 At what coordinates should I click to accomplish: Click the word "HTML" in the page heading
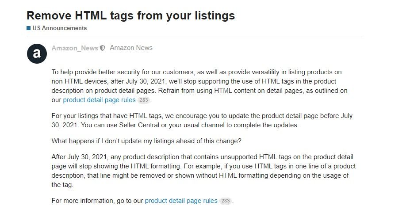point(91,15)
